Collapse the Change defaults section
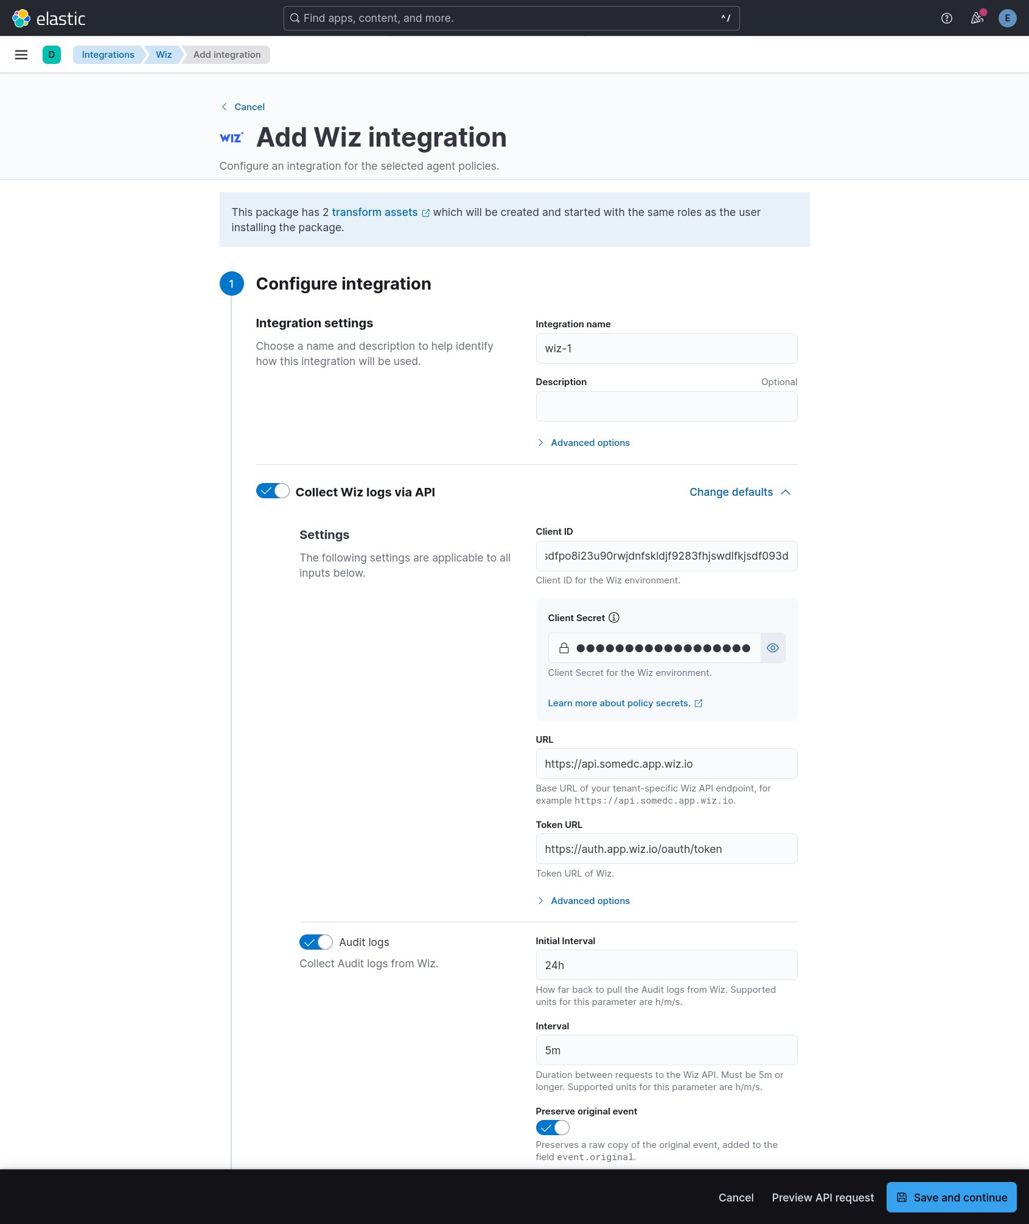 [x=740, y=492]
